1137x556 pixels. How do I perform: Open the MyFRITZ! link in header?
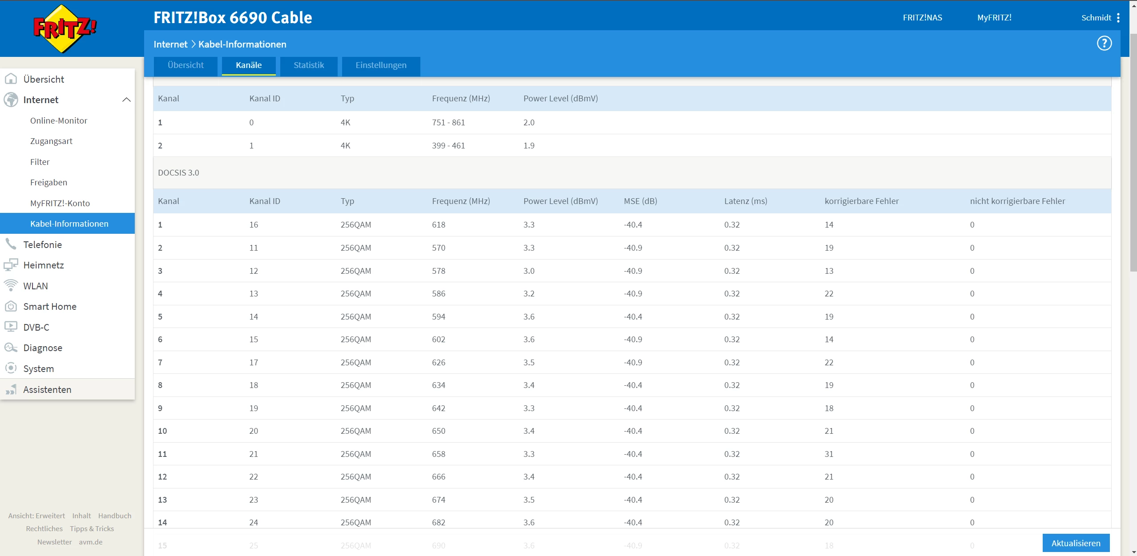click(x=994, y=18)
